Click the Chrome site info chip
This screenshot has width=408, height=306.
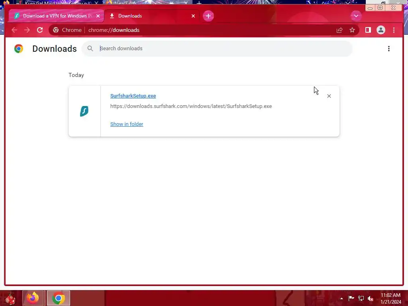tap(67, 30)
